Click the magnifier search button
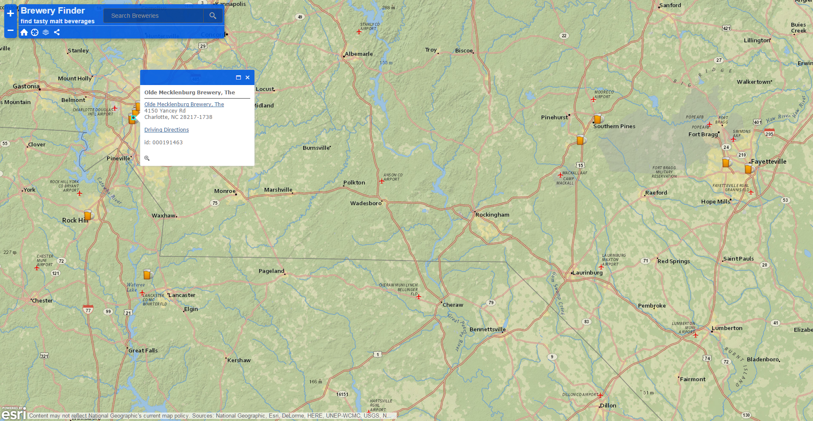This screenshot has height=421, width=813. pyautogui.click(x=213, y=16)
